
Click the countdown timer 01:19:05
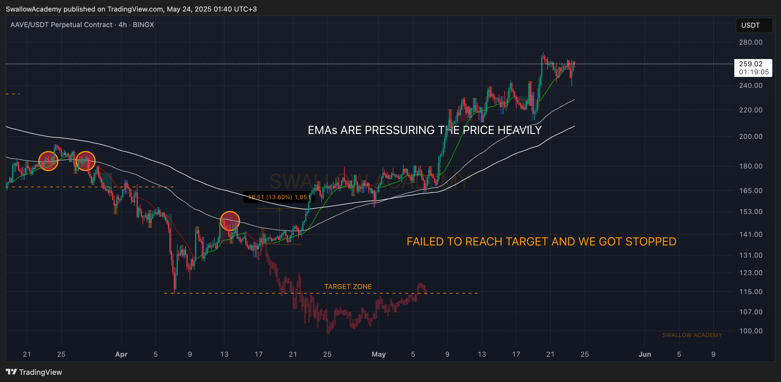coord(754,72)
